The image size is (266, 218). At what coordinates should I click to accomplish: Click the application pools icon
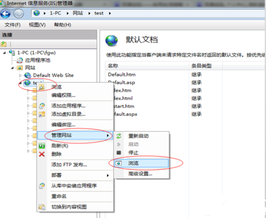20,60
